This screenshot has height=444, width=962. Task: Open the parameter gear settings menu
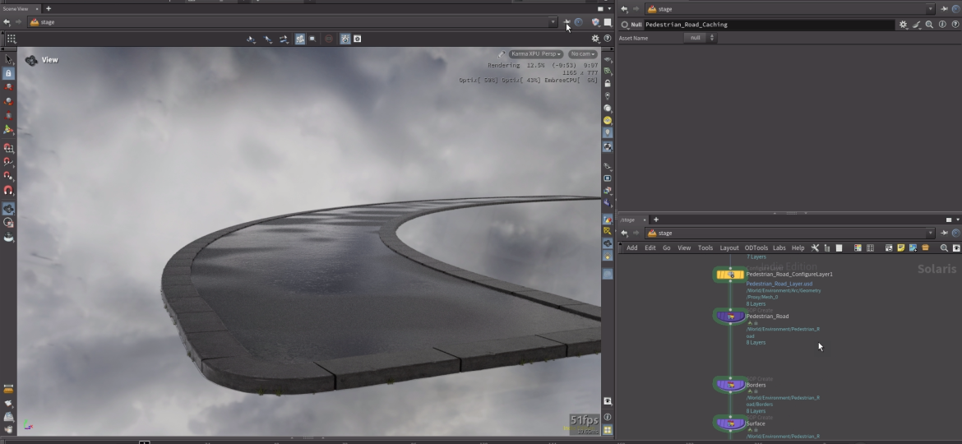pyautogui.click(x=903, y=25)
